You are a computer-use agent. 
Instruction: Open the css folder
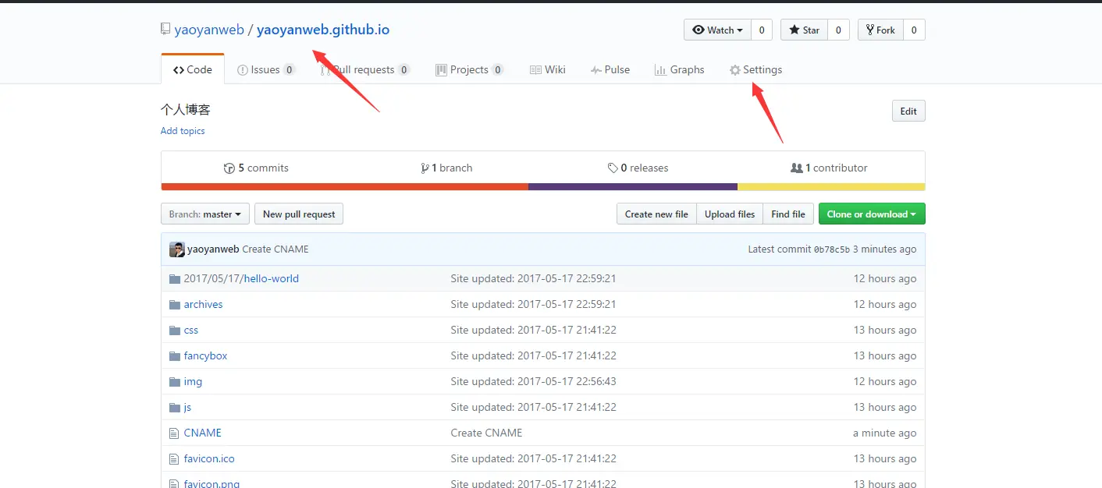click(x=191, y=330)
